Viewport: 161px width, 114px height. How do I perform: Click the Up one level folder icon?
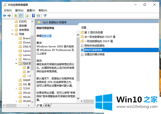pyautogui.click(x=16, y=16)
